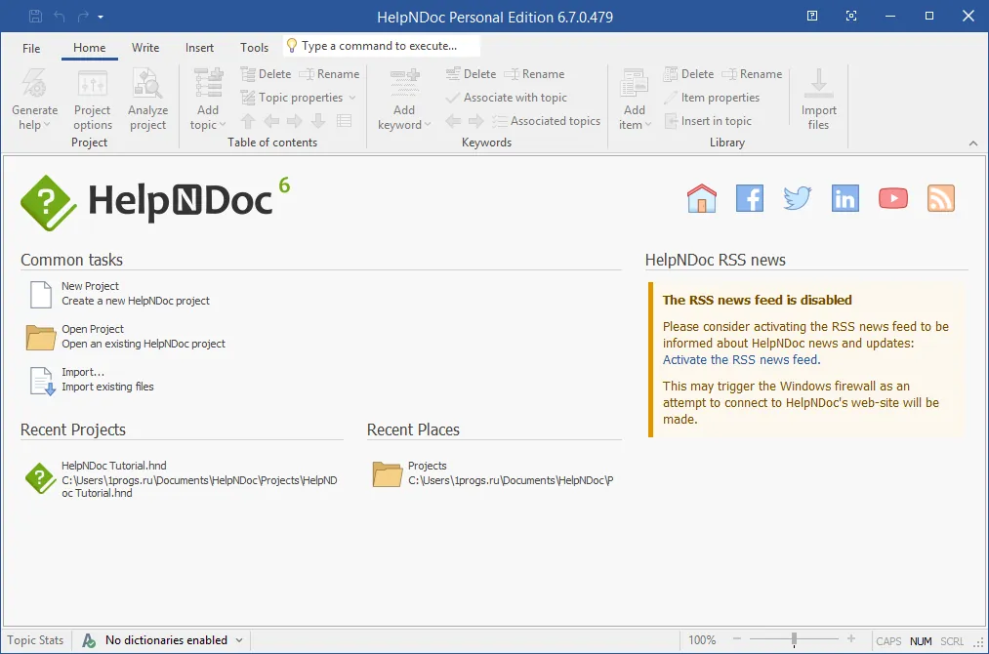Click the Redo arrow in title bar

[83, 17]
